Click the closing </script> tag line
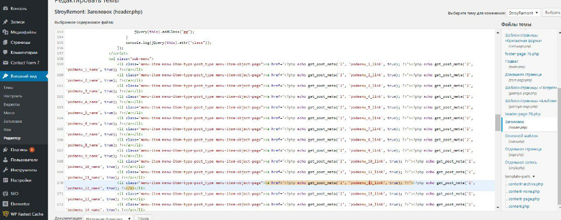The image size is (561, 220). point(118,53)
